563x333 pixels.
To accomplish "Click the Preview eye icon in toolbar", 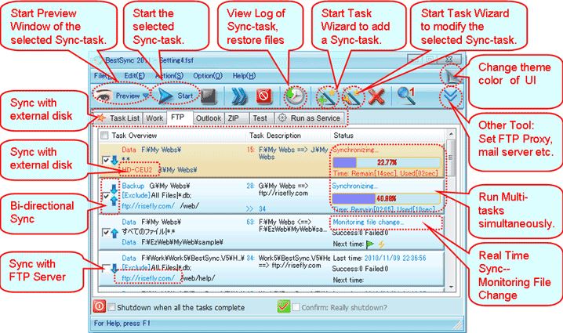I will (103, 95).
